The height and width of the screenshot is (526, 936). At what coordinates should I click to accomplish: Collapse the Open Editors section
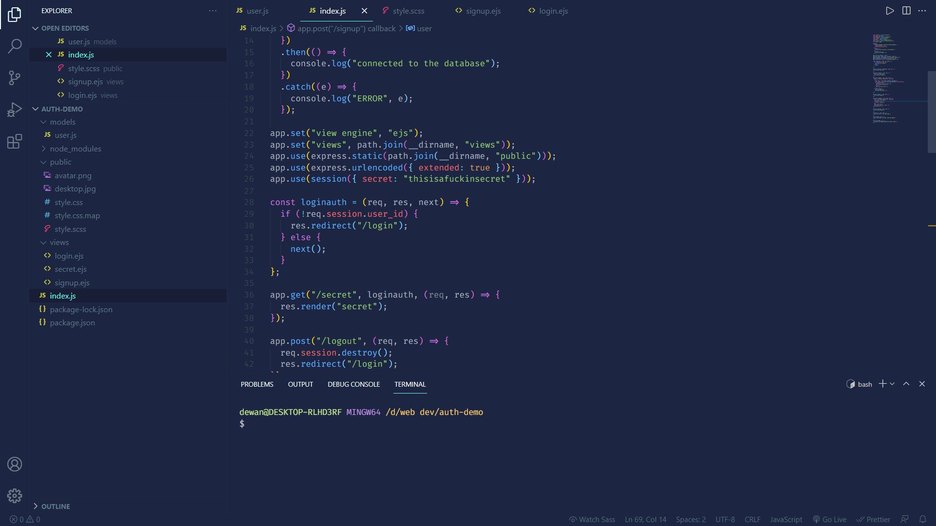(x=64, y=28)
